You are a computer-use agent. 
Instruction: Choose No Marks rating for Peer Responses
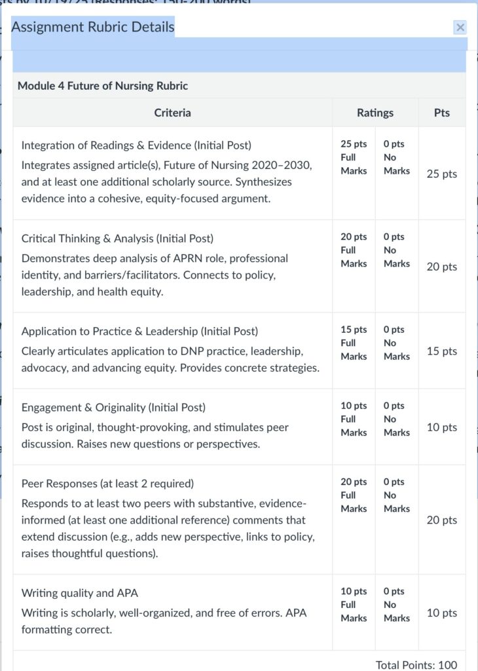coord(396,495)
